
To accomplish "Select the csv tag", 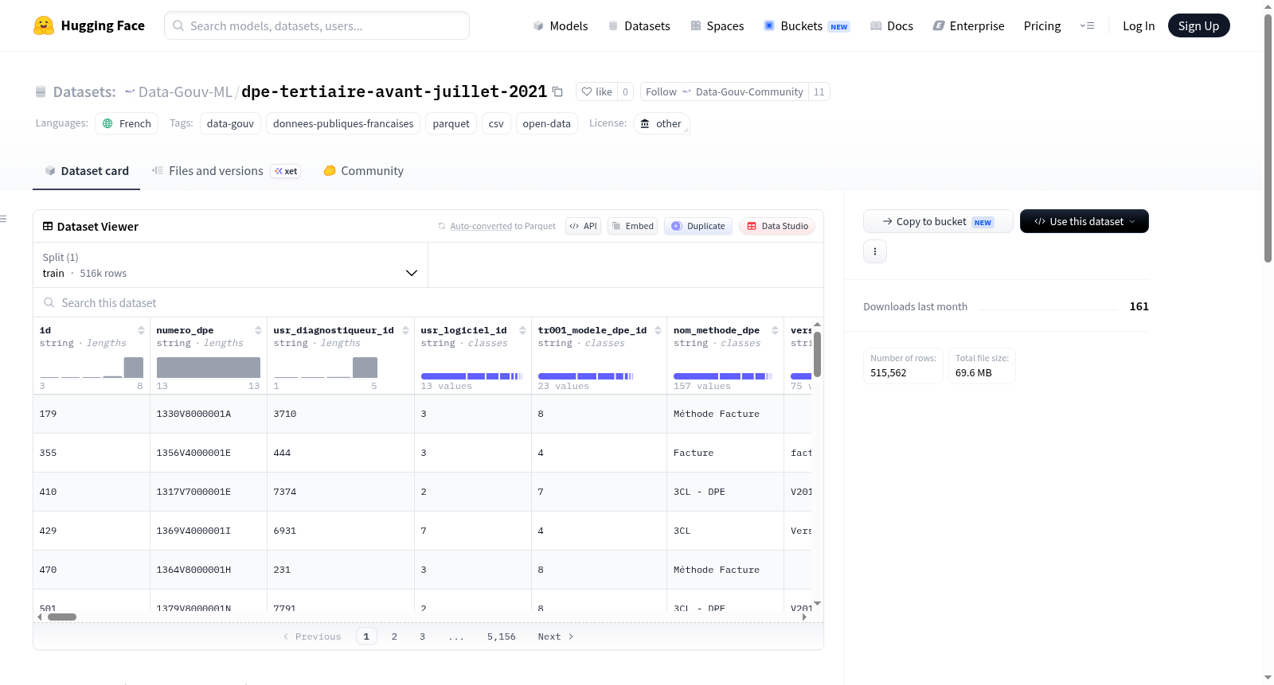I will [496, 123].
